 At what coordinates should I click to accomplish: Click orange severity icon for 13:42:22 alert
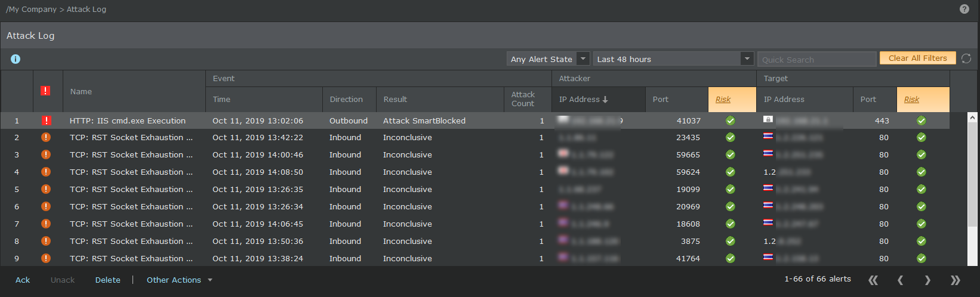[46, 137]
